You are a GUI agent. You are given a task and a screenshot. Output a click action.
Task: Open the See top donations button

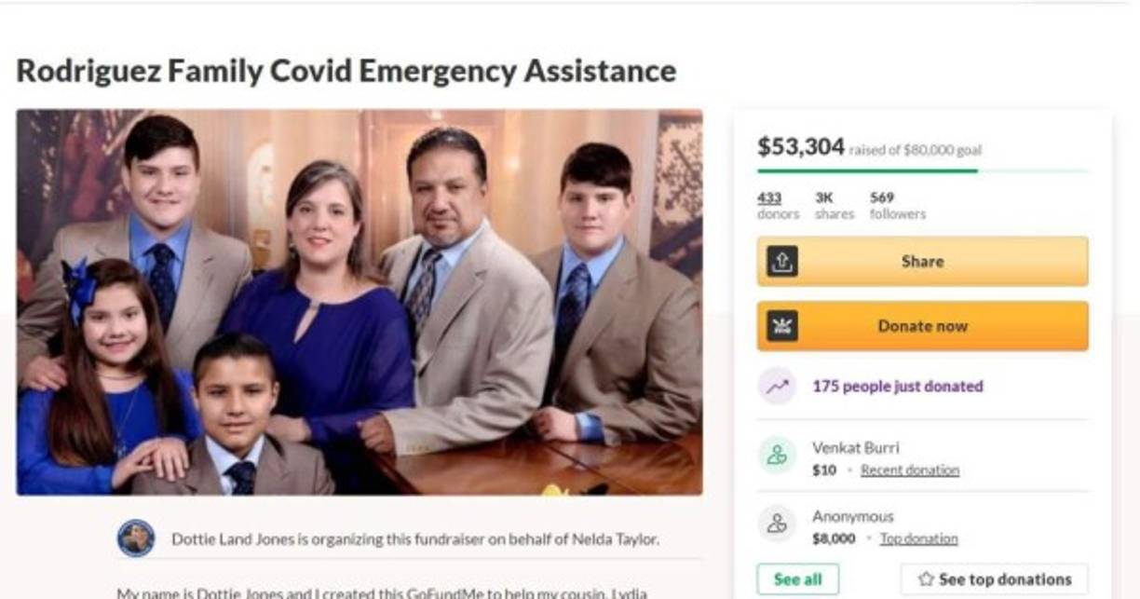(x=994, y=579)
